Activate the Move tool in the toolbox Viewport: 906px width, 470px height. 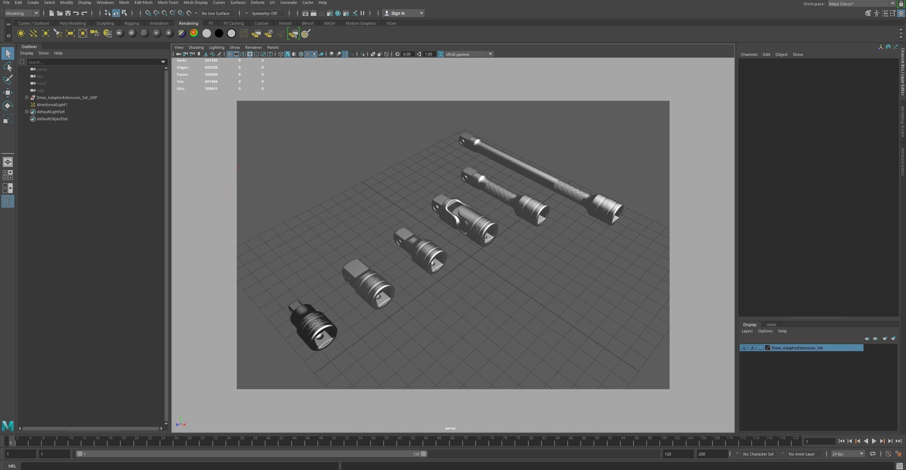click(x=8, y=93)
